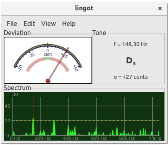Click the lingot window title
Viewport: 168px width, 145px height.
click(x=84, y=8)
